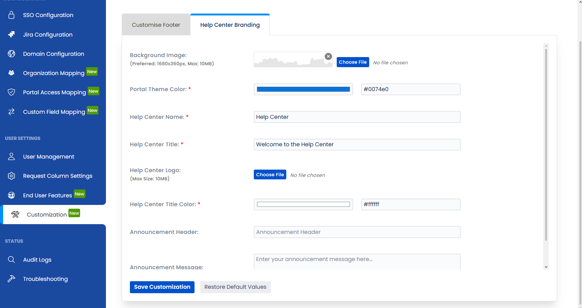This screenshot has width=582, height=308.
Task: Switch to the Customise Footer tab
Action: tap(156, 25)
